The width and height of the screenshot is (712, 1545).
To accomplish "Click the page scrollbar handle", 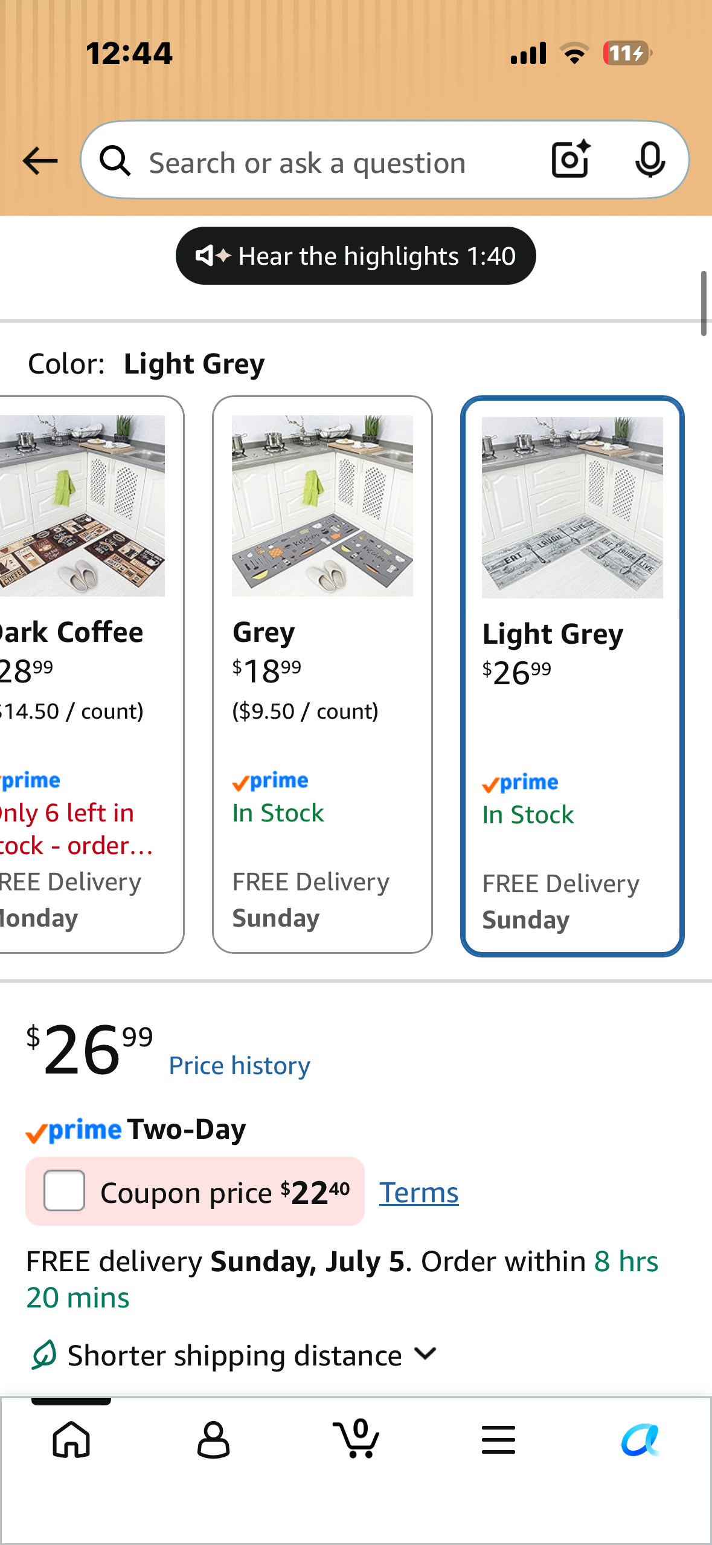I will pos(704,303).
